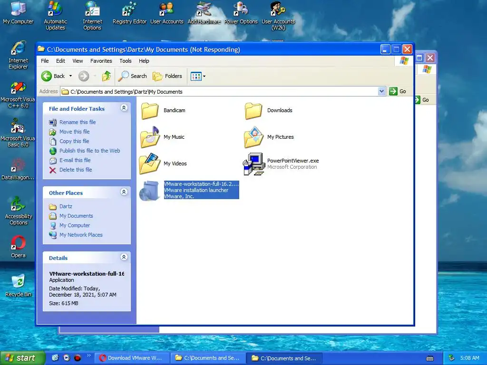487x365 pixels.
Task: Click the Up folder toolbar icon
Action: tap(106, 76)
